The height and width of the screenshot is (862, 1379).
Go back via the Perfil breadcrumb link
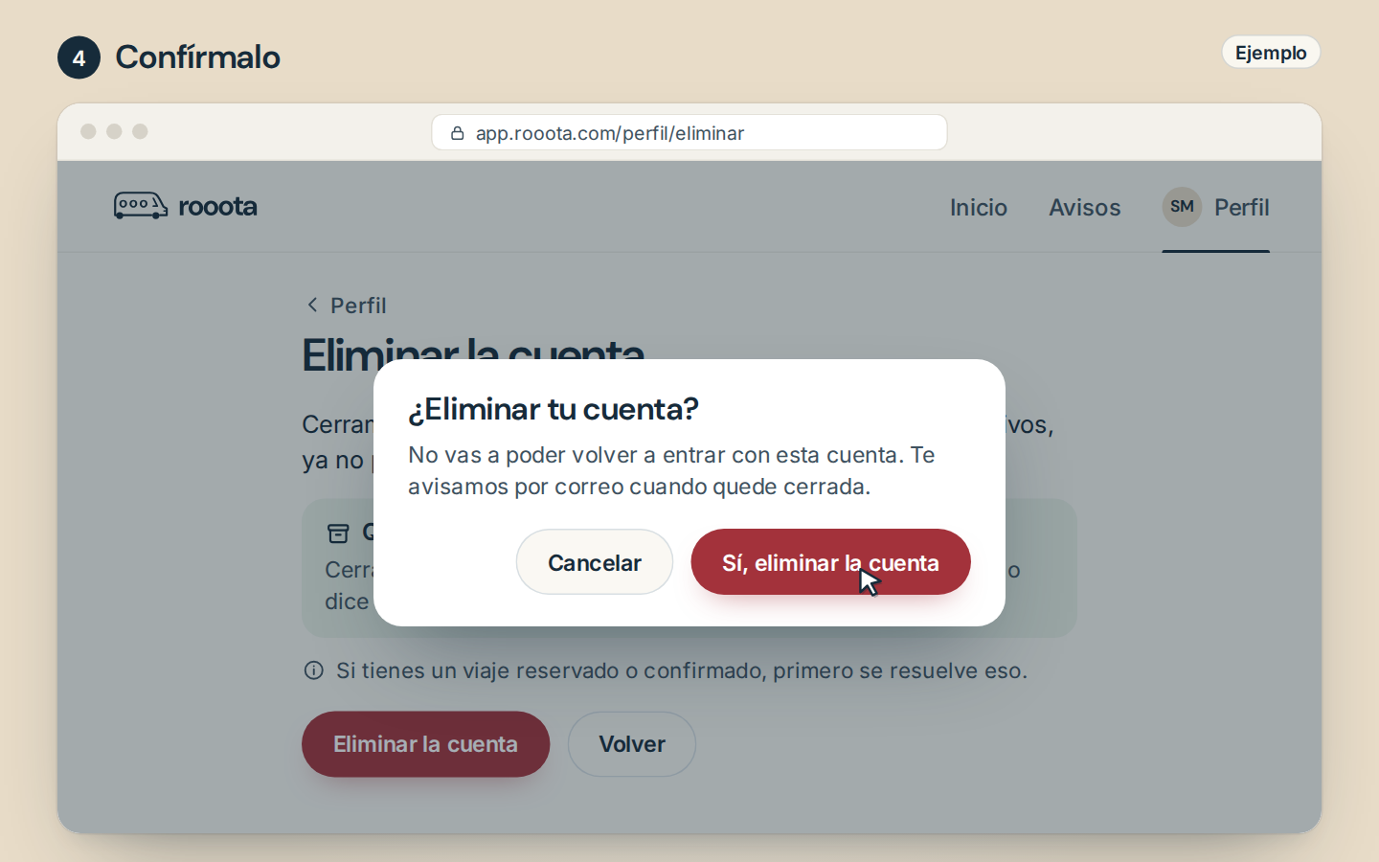point(347,305)
